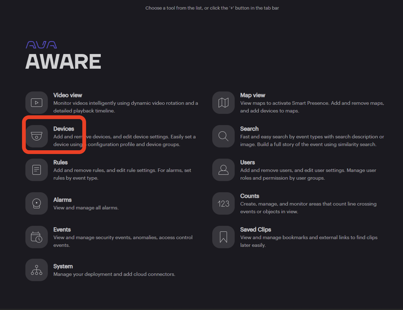Select the Events tool title
Screen dimensions: 403x310
tap(62, 230)
